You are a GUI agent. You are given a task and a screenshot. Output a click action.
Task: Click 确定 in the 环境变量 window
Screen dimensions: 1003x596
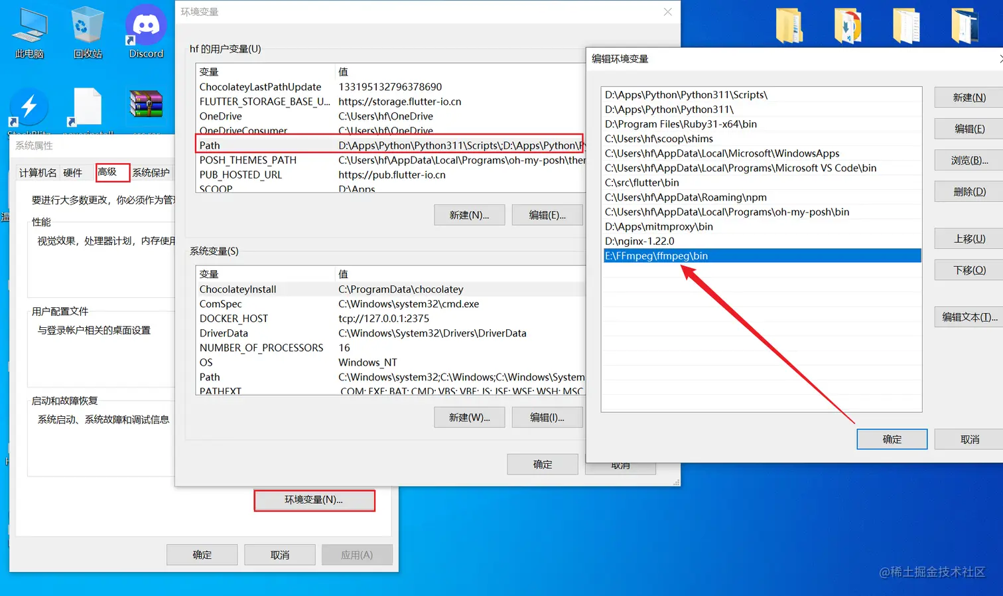(543, 465)
